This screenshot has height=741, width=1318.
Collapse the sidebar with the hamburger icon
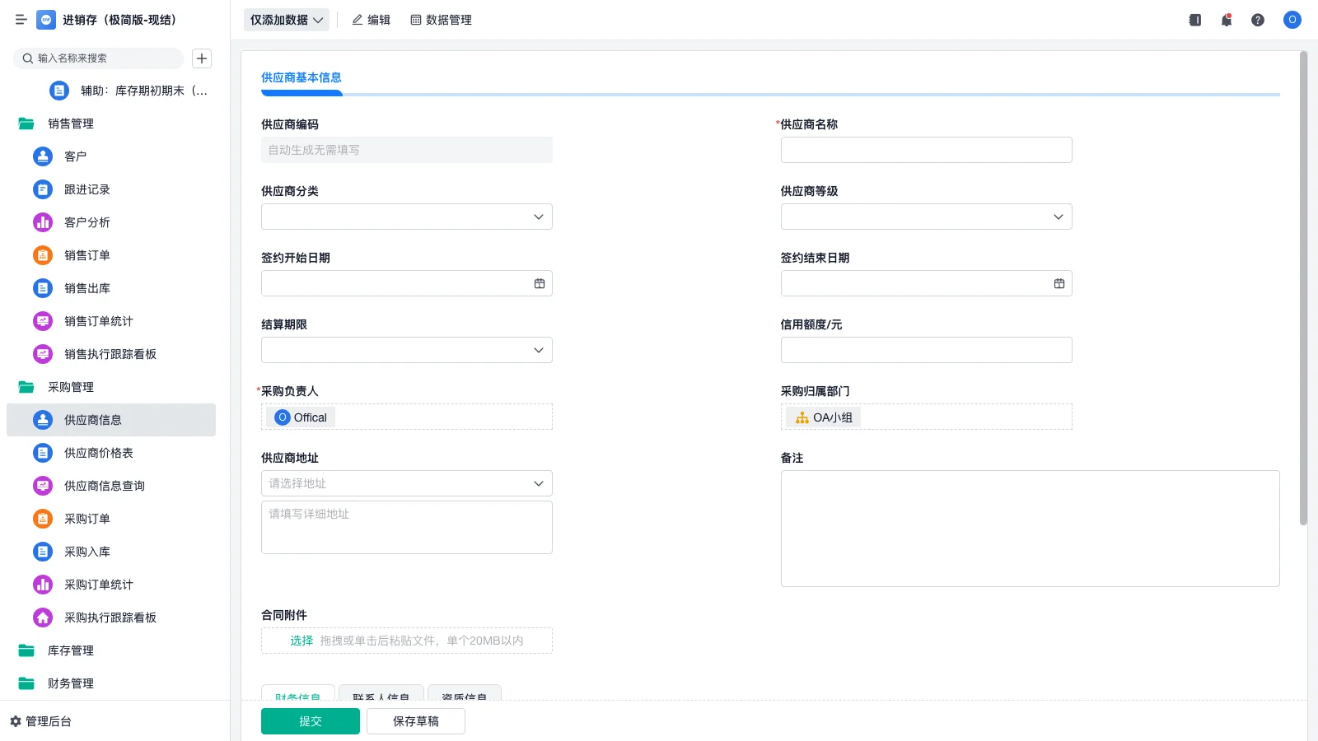coord(21,20)
